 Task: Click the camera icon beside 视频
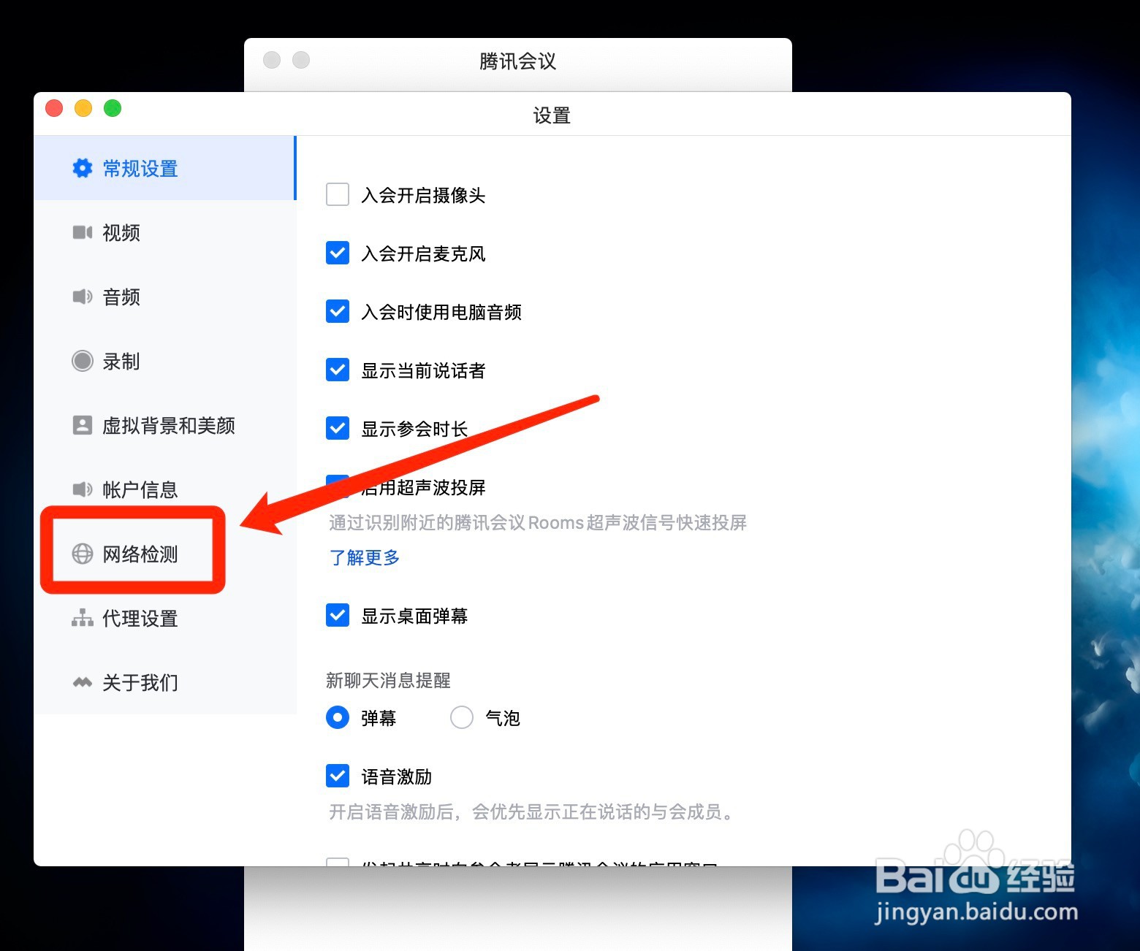tap(83, 232)
